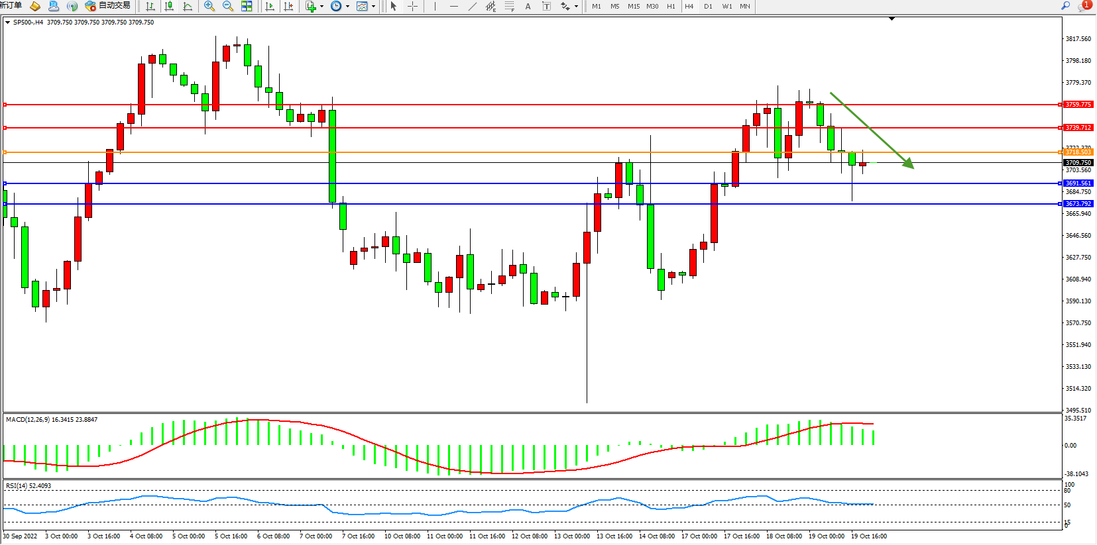The width and height of the screenshot is (1097, 545).
Task: Click the zoom in magnifier icon
Action: coord(209,6)
